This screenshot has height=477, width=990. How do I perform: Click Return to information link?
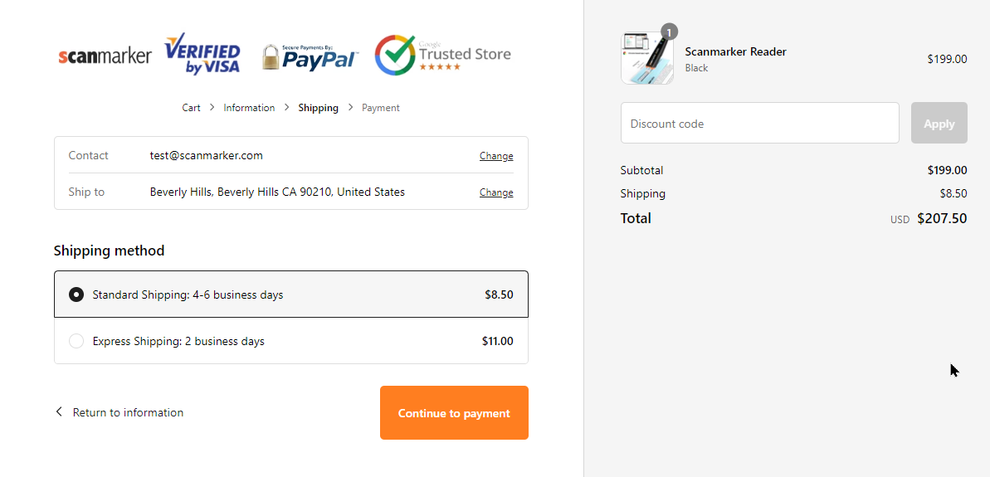(x=128, y=412)
